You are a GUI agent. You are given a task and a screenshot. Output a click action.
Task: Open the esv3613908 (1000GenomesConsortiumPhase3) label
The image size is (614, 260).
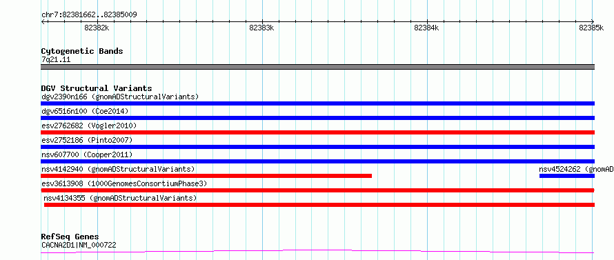pyautogui.click(x=124, y=183)
